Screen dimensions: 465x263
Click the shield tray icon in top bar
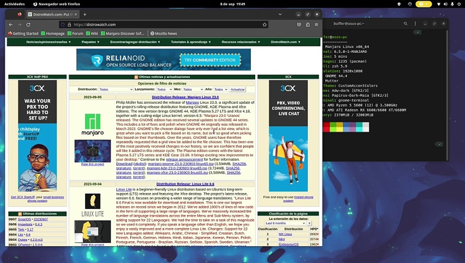point(400,4)
